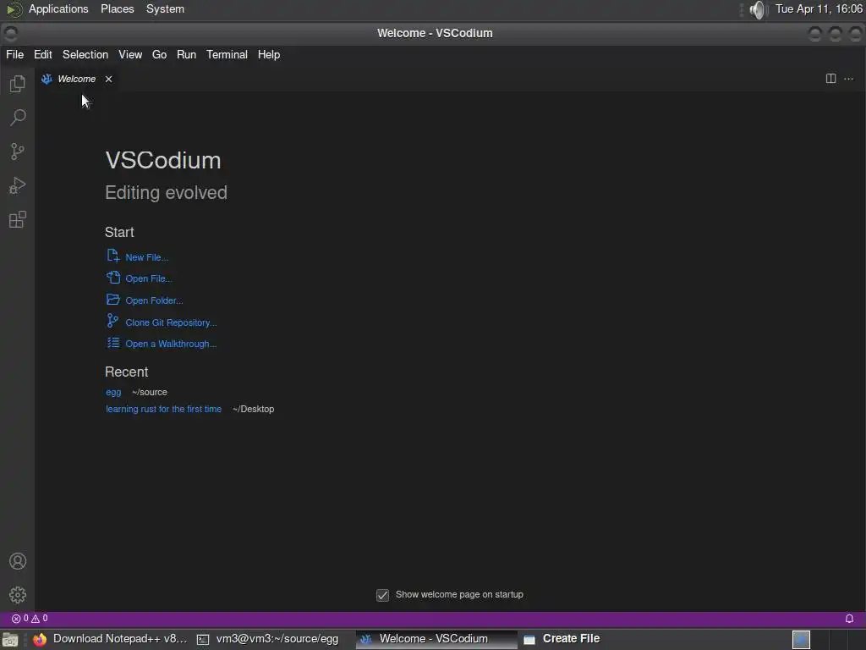Switch to the vm3@vm3 terminal window
Viewport: 866px width, 650px height.
pos(268,639)
